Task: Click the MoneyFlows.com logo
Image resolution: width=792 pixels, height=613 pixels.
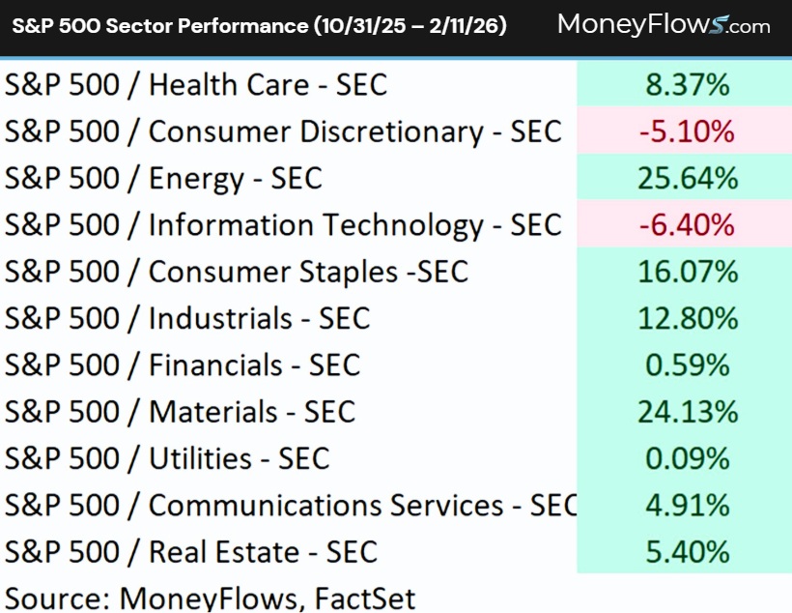Action: click(664, 26)
